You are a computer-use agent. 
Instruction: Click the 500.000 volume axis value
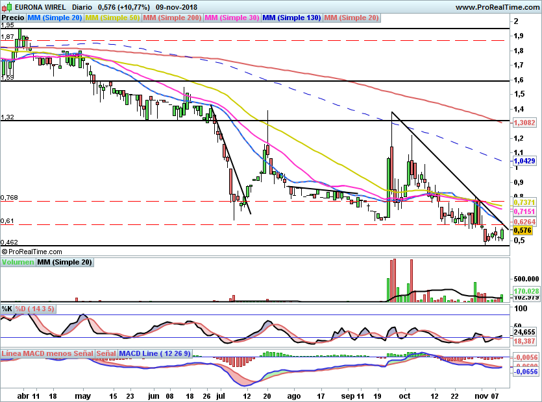coord(526,279)
